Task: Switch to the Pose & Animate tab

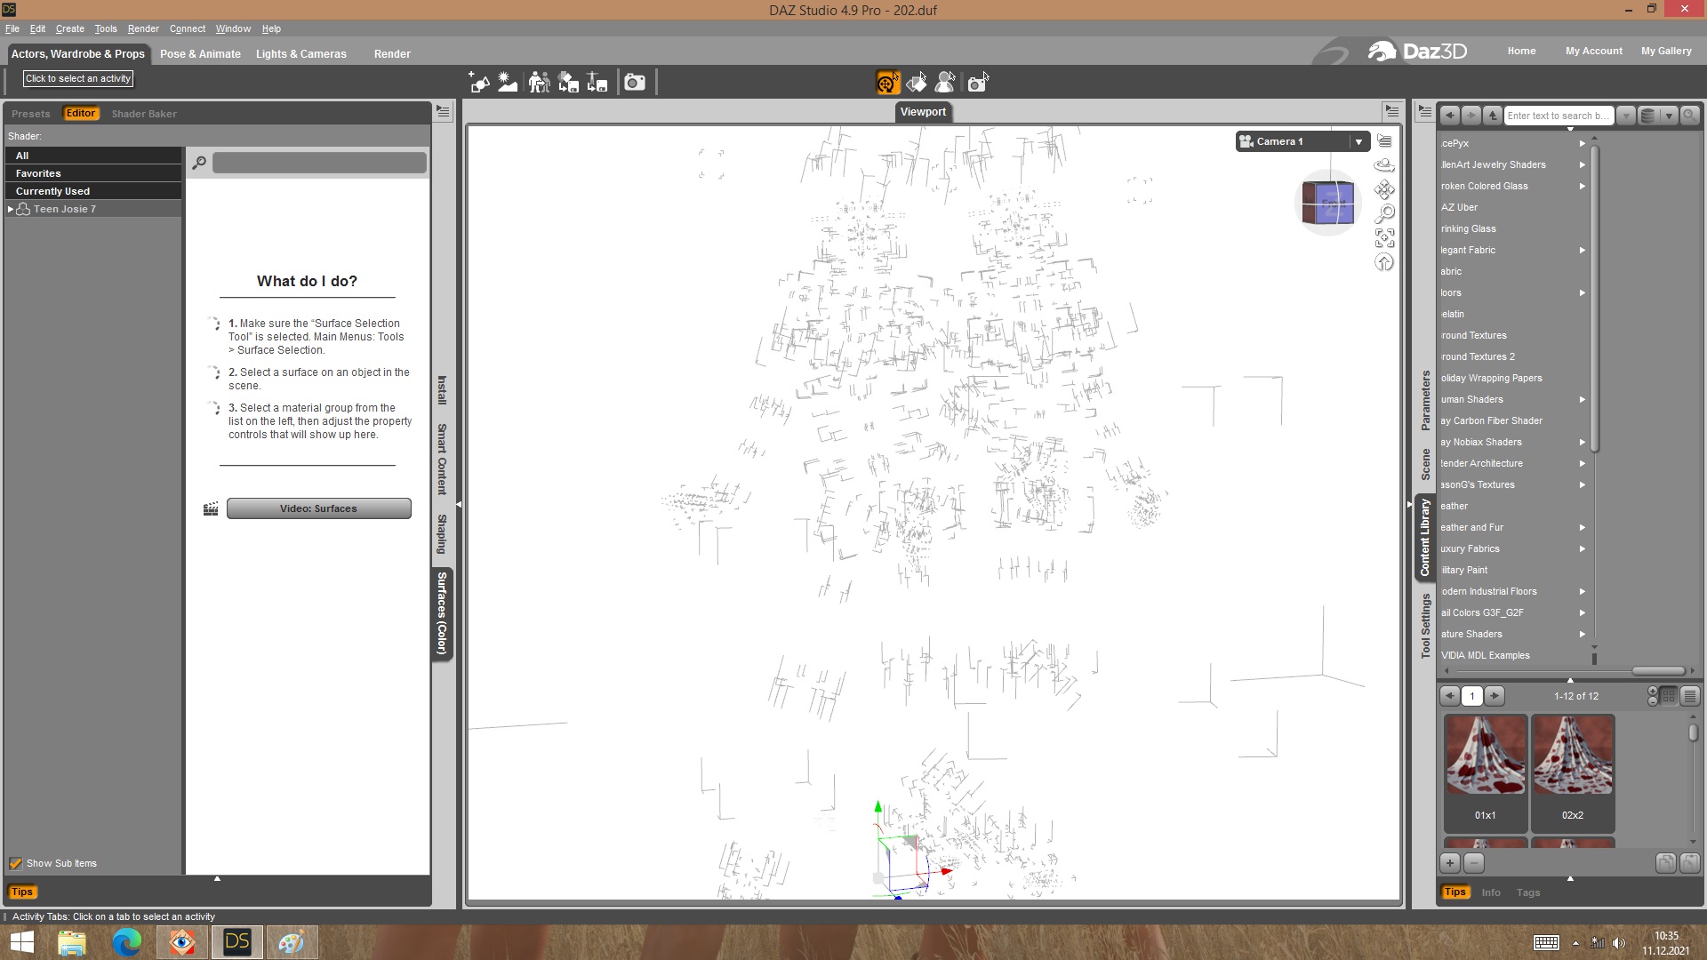Action: pyautogui.click(x=200, y=54)
